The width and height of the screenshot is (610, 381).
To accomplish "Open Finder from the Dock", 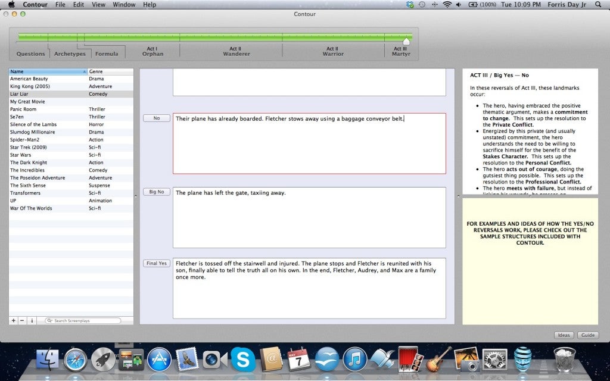I will pos(47,360).
